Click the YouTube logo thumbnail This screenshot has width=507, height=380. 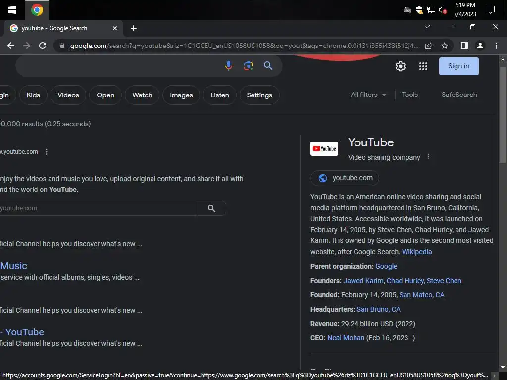coord(324,148)
